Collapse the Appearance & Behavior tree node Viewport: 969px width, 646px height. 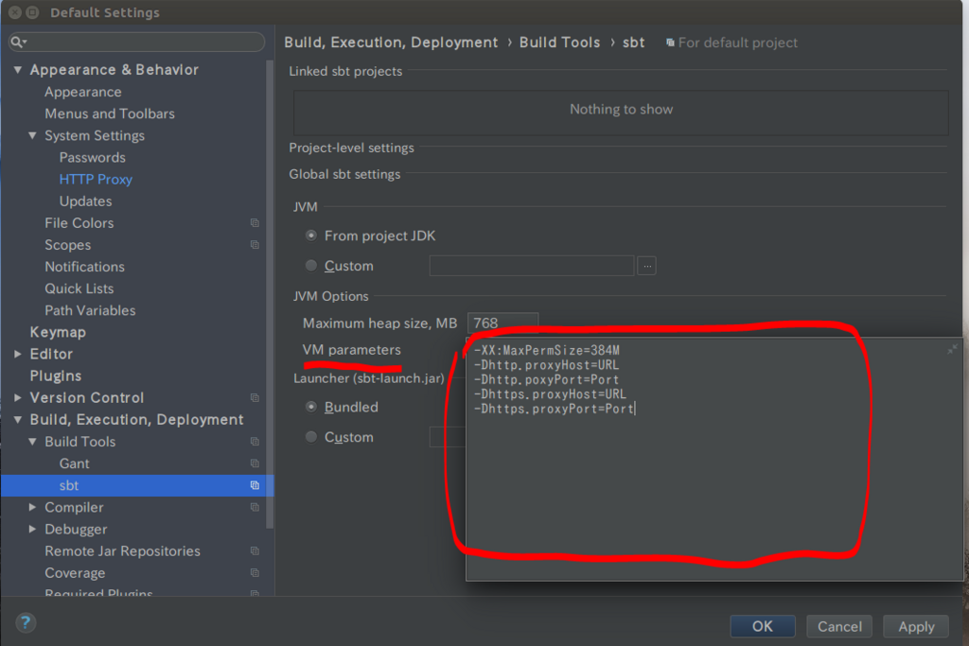(x=18, y=70)
